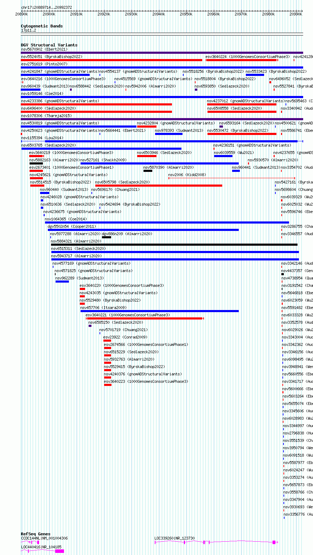This screenshot has height=555, width=313.
Task: Select nsv5664441 (Ebert2021) variant label
Action: 122,130
